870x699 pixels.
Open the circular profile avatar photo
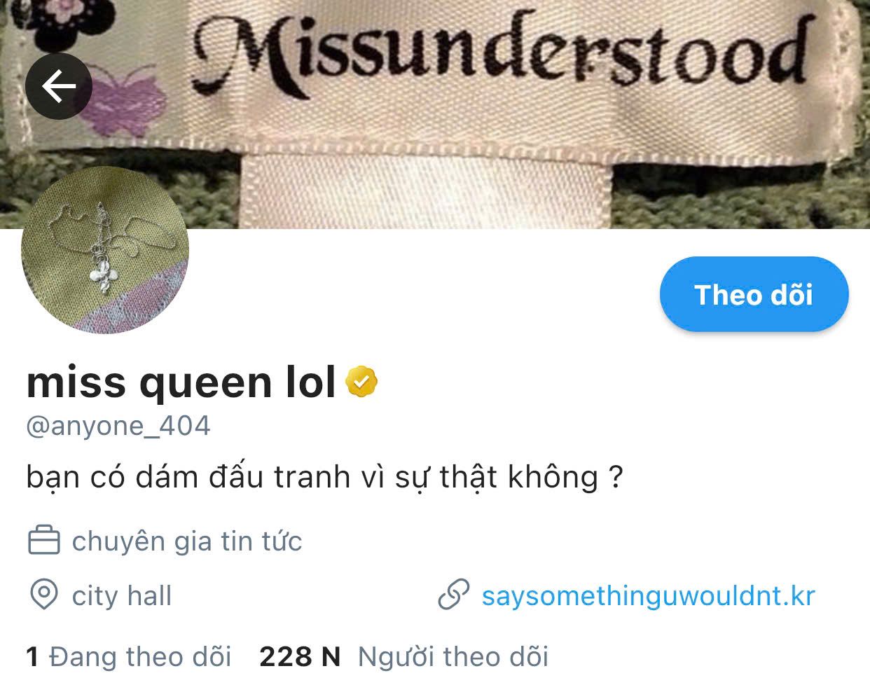pyautogui.click(x=105, y=251)
